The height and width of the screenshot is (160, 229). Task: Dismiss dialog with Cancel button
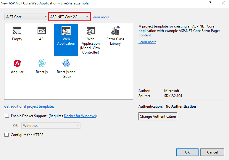coord(212,152)
